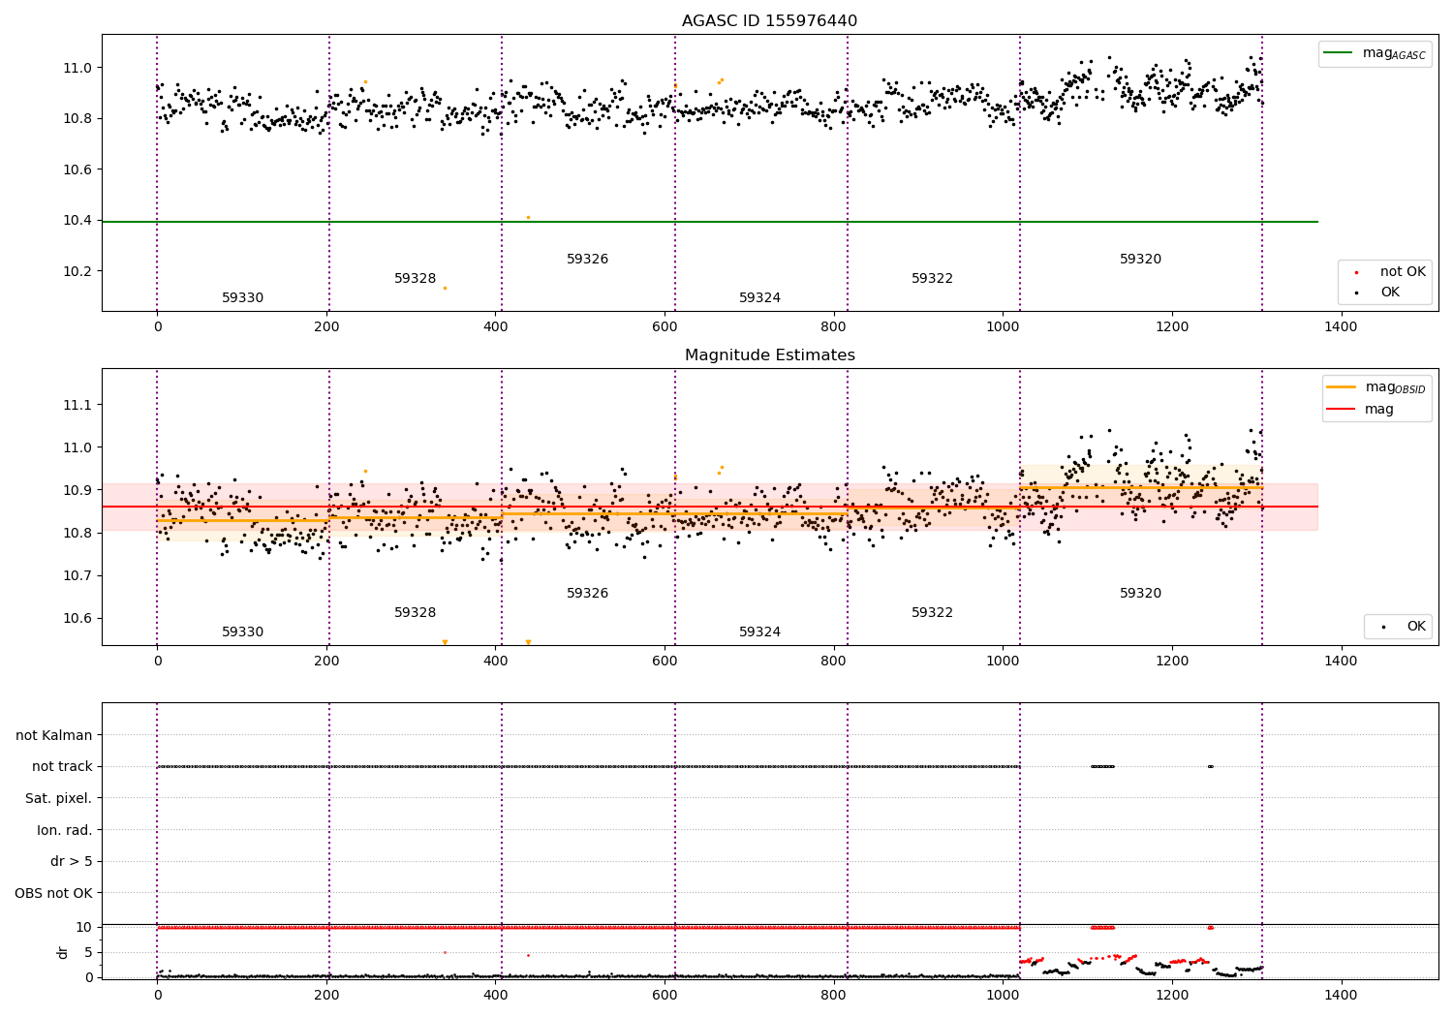
Task: Click the "not Kalman" axis label
Action: coord(54,735)
